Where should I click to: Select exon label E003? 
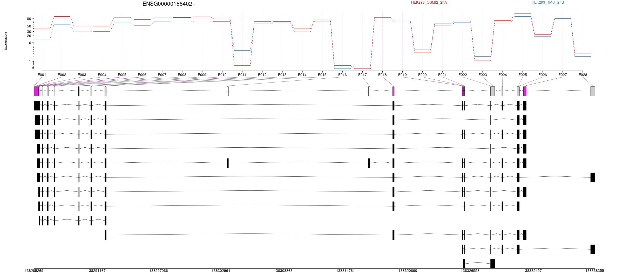tap(82, 75)
